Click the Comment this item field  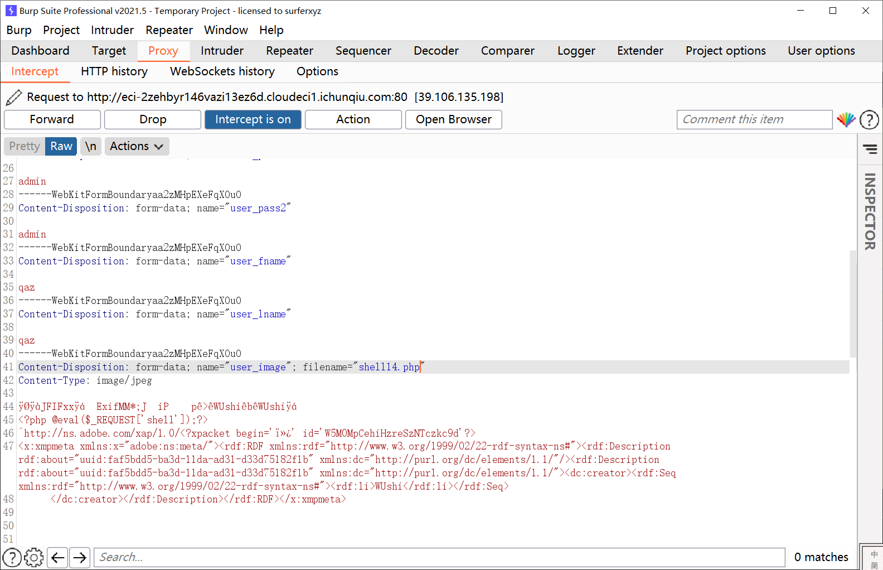755,119
